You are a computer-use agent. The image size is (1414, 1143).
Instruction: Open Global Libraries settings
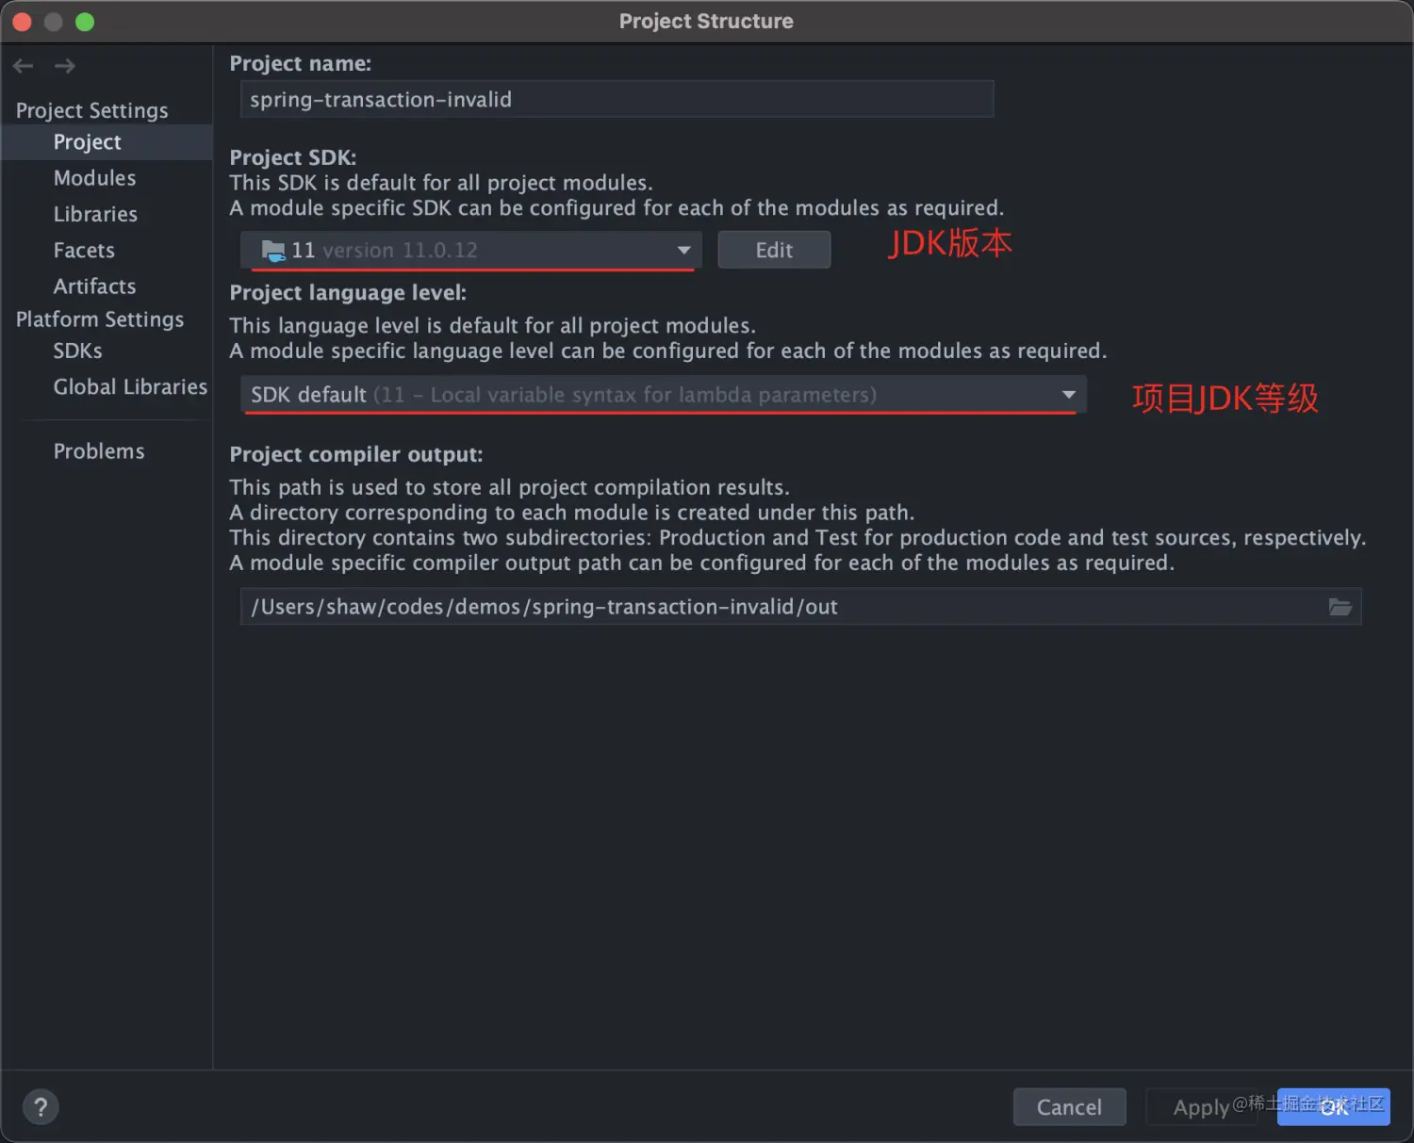[x=130, y=386]
